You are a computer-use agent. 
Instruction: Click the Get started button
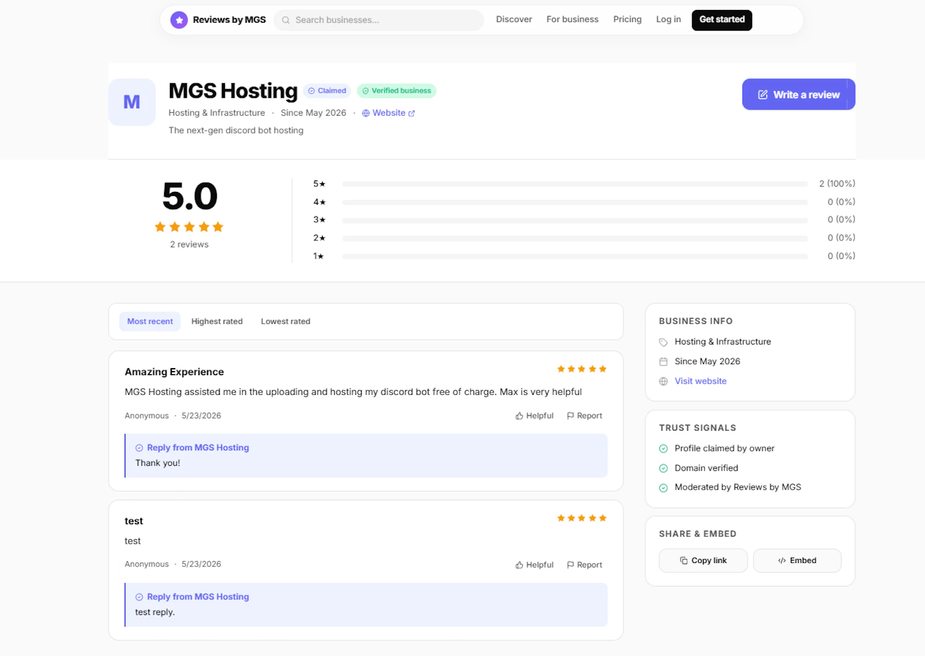(x=722, y=20)
